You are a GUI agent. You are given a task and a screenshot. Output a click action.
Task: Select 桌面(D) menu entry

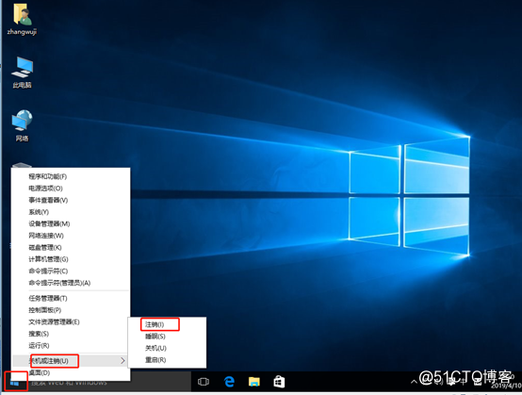click(x=71, y=372)
